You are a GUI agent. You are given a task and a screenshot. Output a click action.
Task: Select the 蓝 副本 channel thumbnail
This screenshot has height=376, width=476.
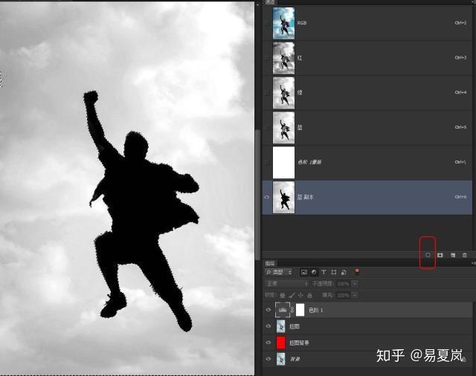[x=283, y=198]
